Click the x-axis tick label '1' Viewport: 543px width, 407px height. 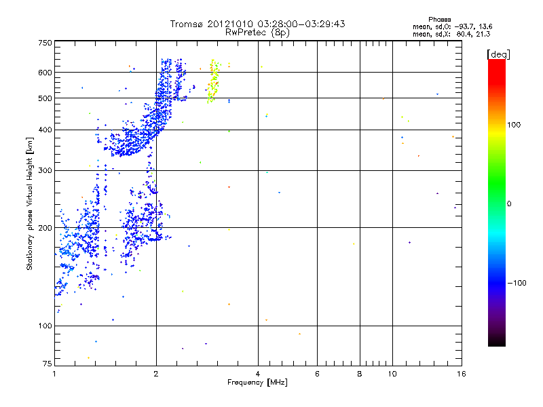tap(54, 374)
